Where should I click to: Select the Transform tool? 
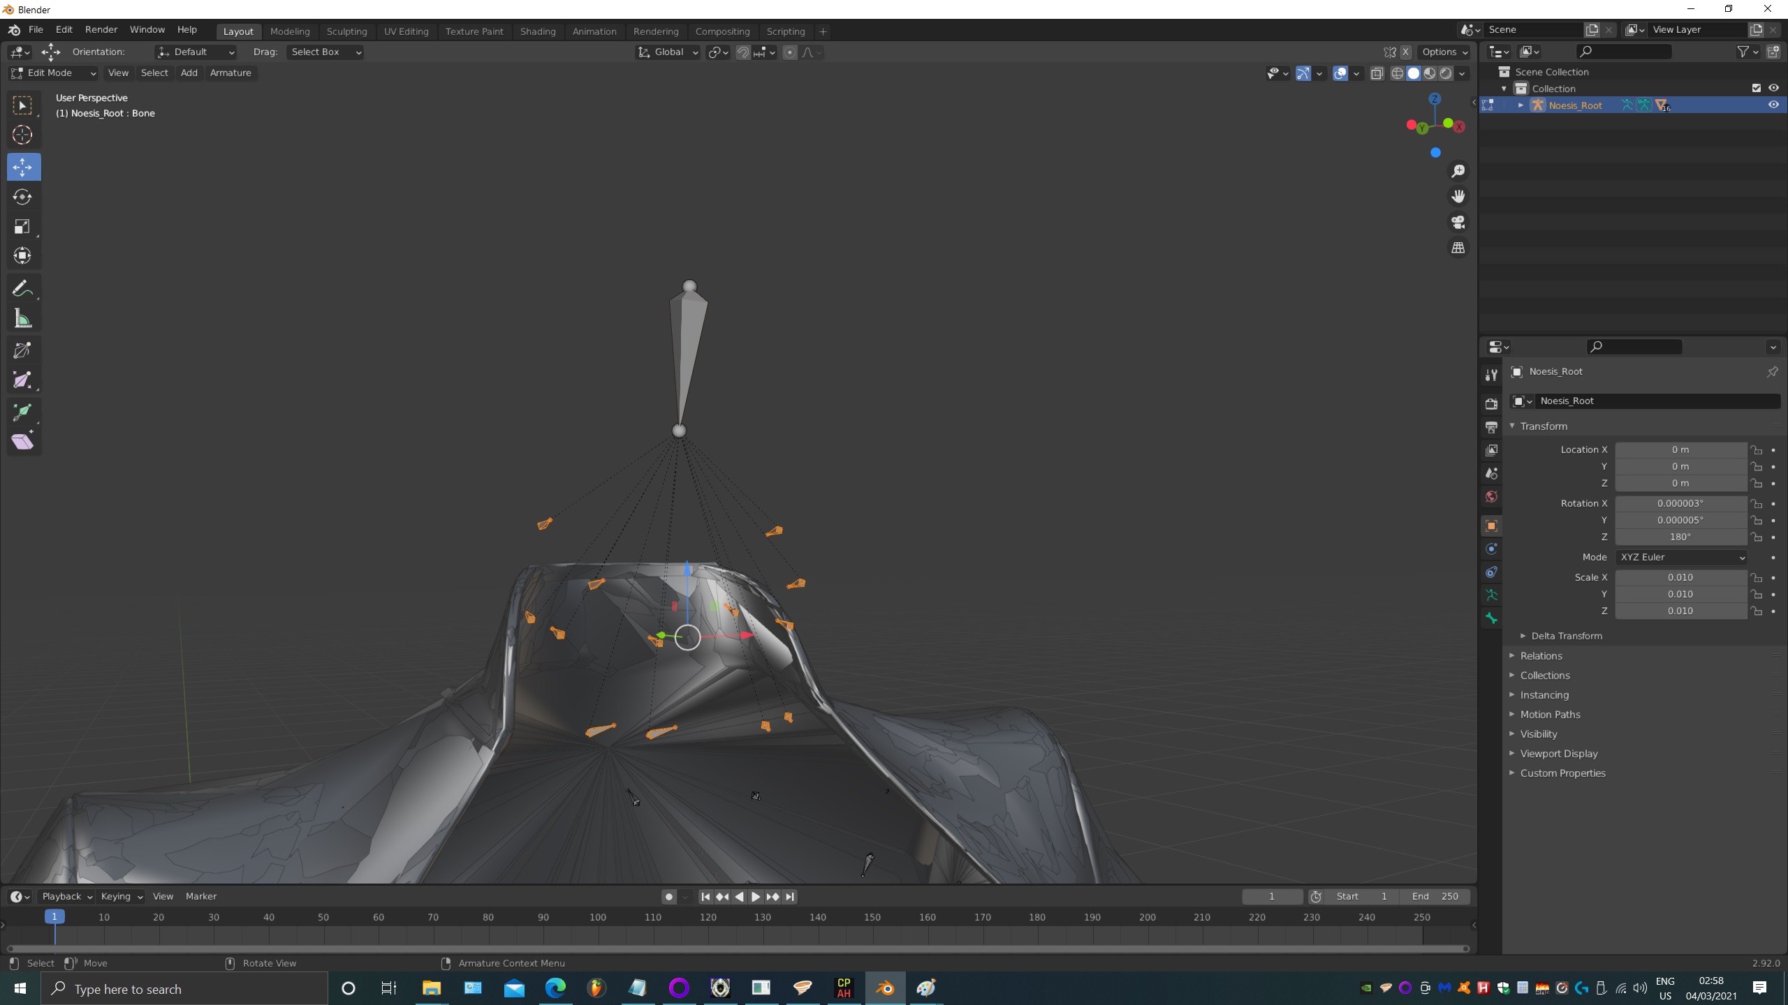pos(23,255)
